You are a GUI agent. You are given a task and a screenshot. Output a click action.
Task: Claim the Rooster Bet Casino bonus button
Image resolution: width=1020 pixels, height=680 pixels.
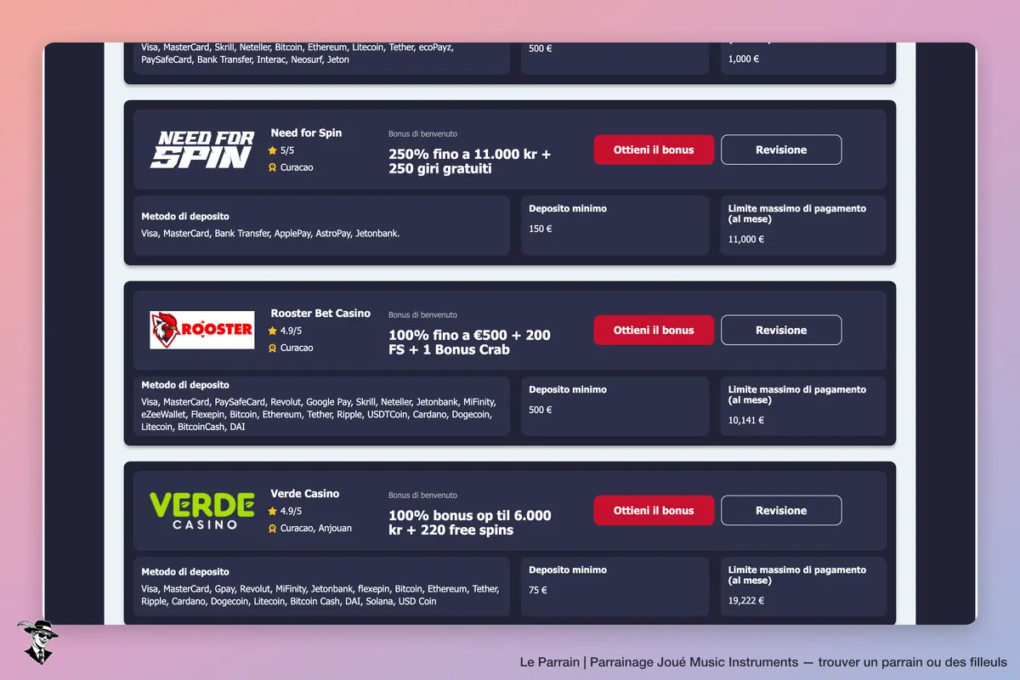654,330
